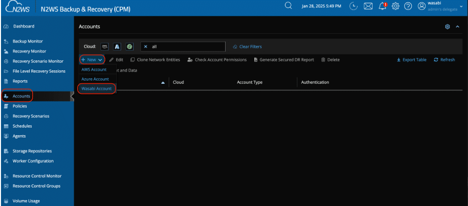Collapse the sidebar with the arrow handle
This screenshot has width=468, height=206.
coord(72,96)
